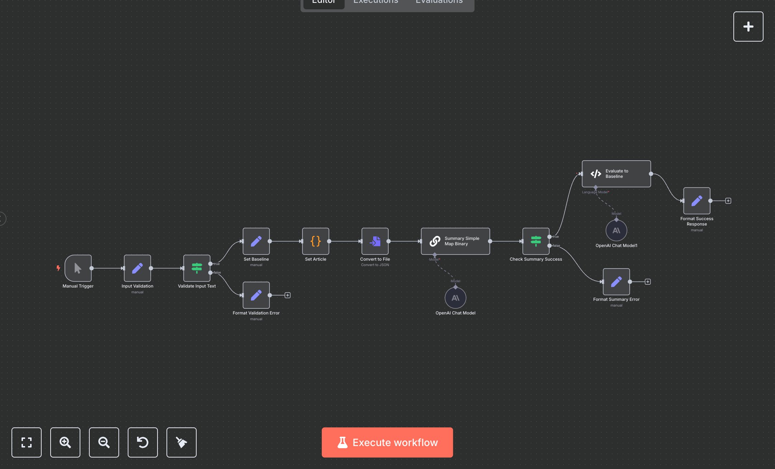Click the reset viewport icon
The height and width of the screenshot is (469, 775).
143,442
